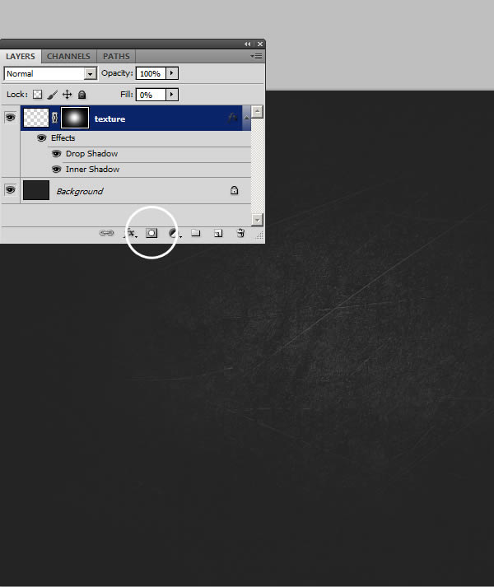Click the Link layers icon

pyautogui.click(x=106, y=233)
